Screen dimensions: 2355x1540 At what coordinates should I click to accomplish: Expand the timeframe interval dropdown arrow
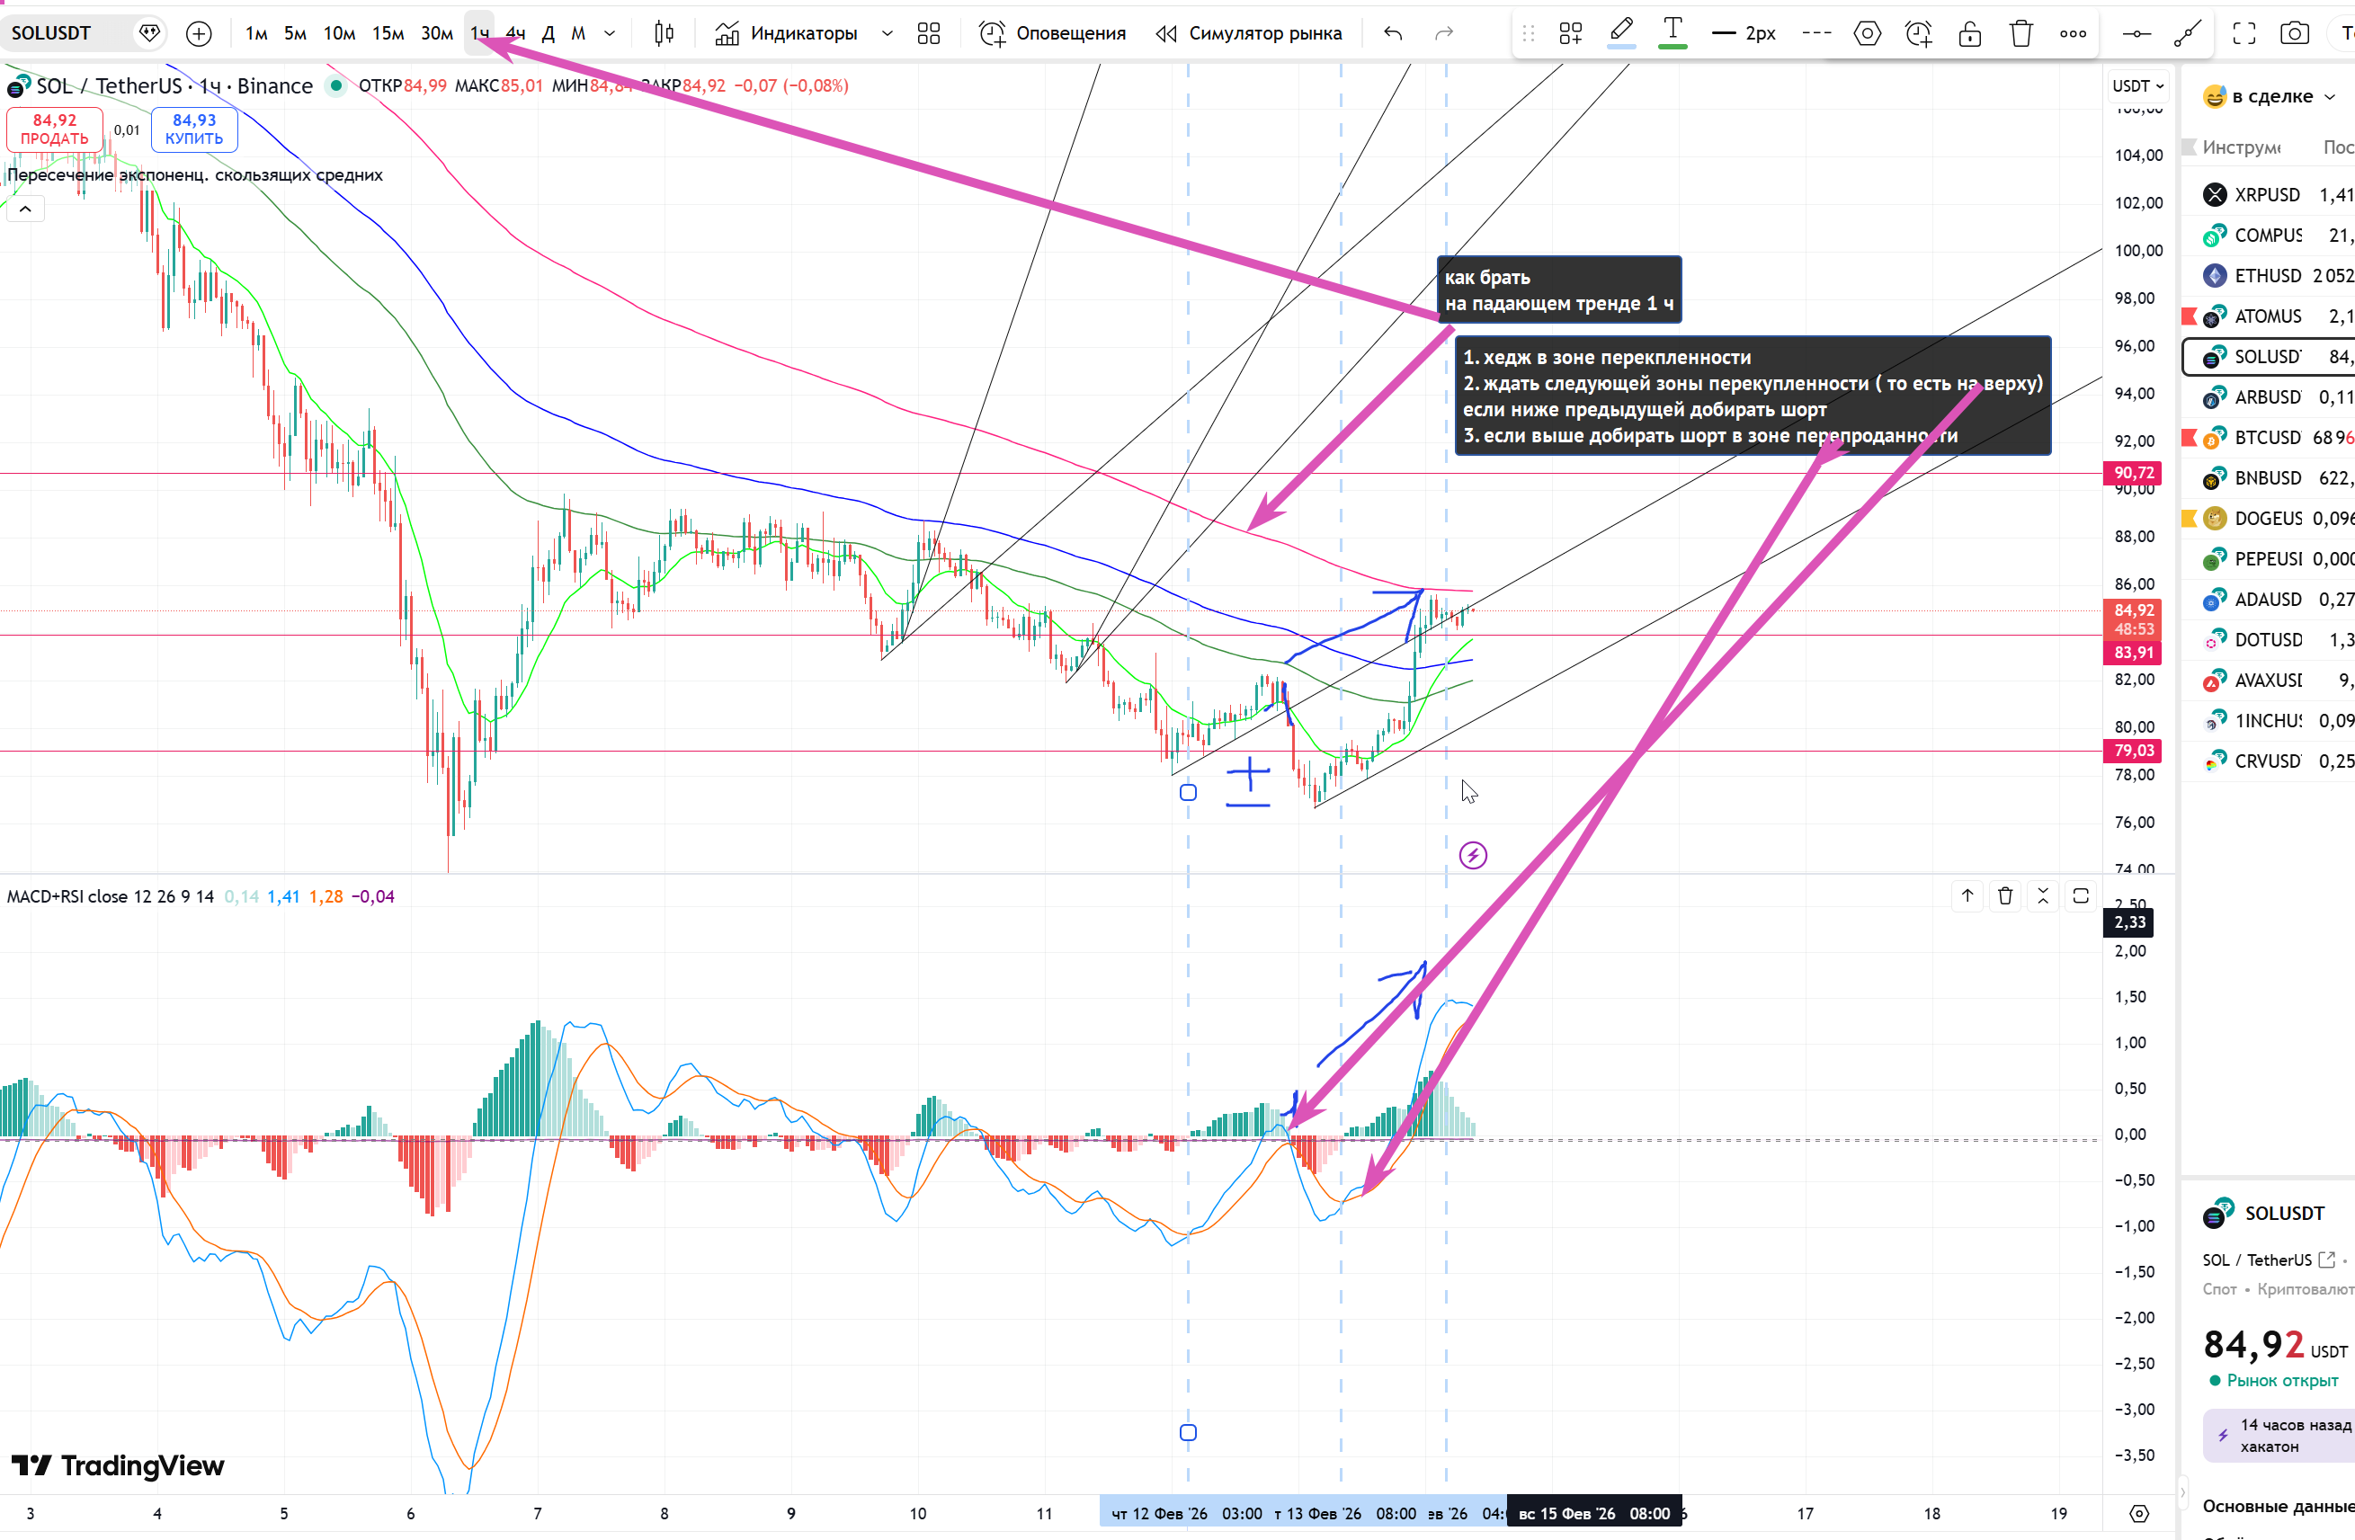[x=610, y=33]
